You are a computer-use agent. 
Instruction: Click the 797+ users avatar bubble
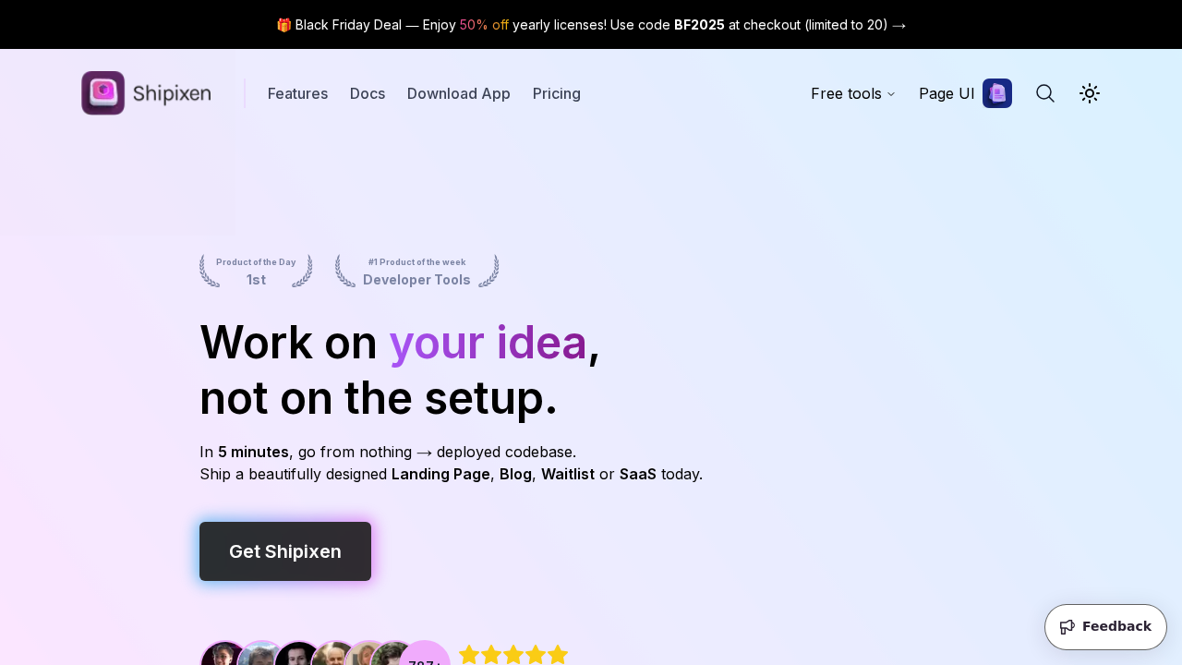pyautogui.click(x=425, y=658)
